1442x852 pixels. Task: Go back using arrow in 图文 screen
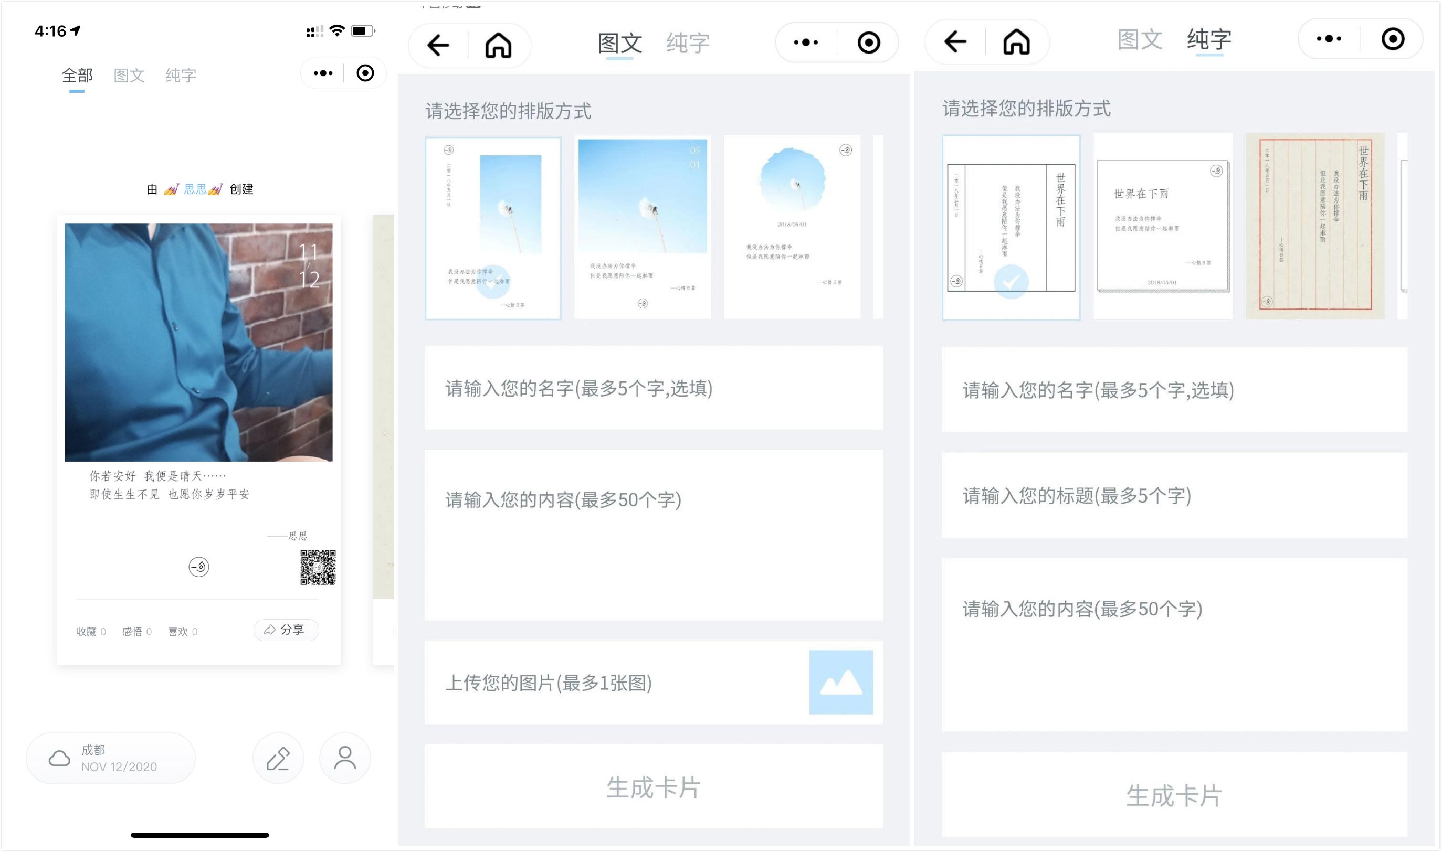click(x=438, y=45)
